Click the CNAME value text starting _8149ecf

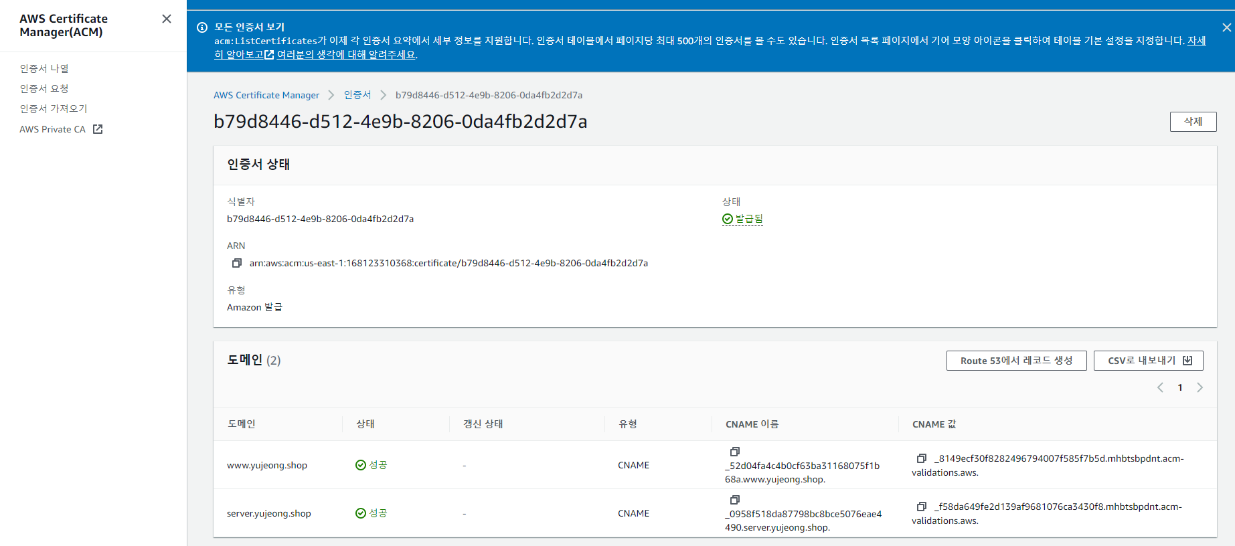(x=1048, y=466)
